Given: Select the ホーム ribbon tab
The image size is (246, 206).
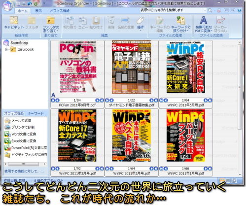Looking at the screenshot, I should (23, 11).
